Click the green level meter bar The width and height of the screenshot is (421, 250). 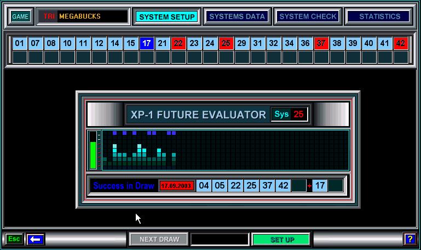tap(93, 155)
